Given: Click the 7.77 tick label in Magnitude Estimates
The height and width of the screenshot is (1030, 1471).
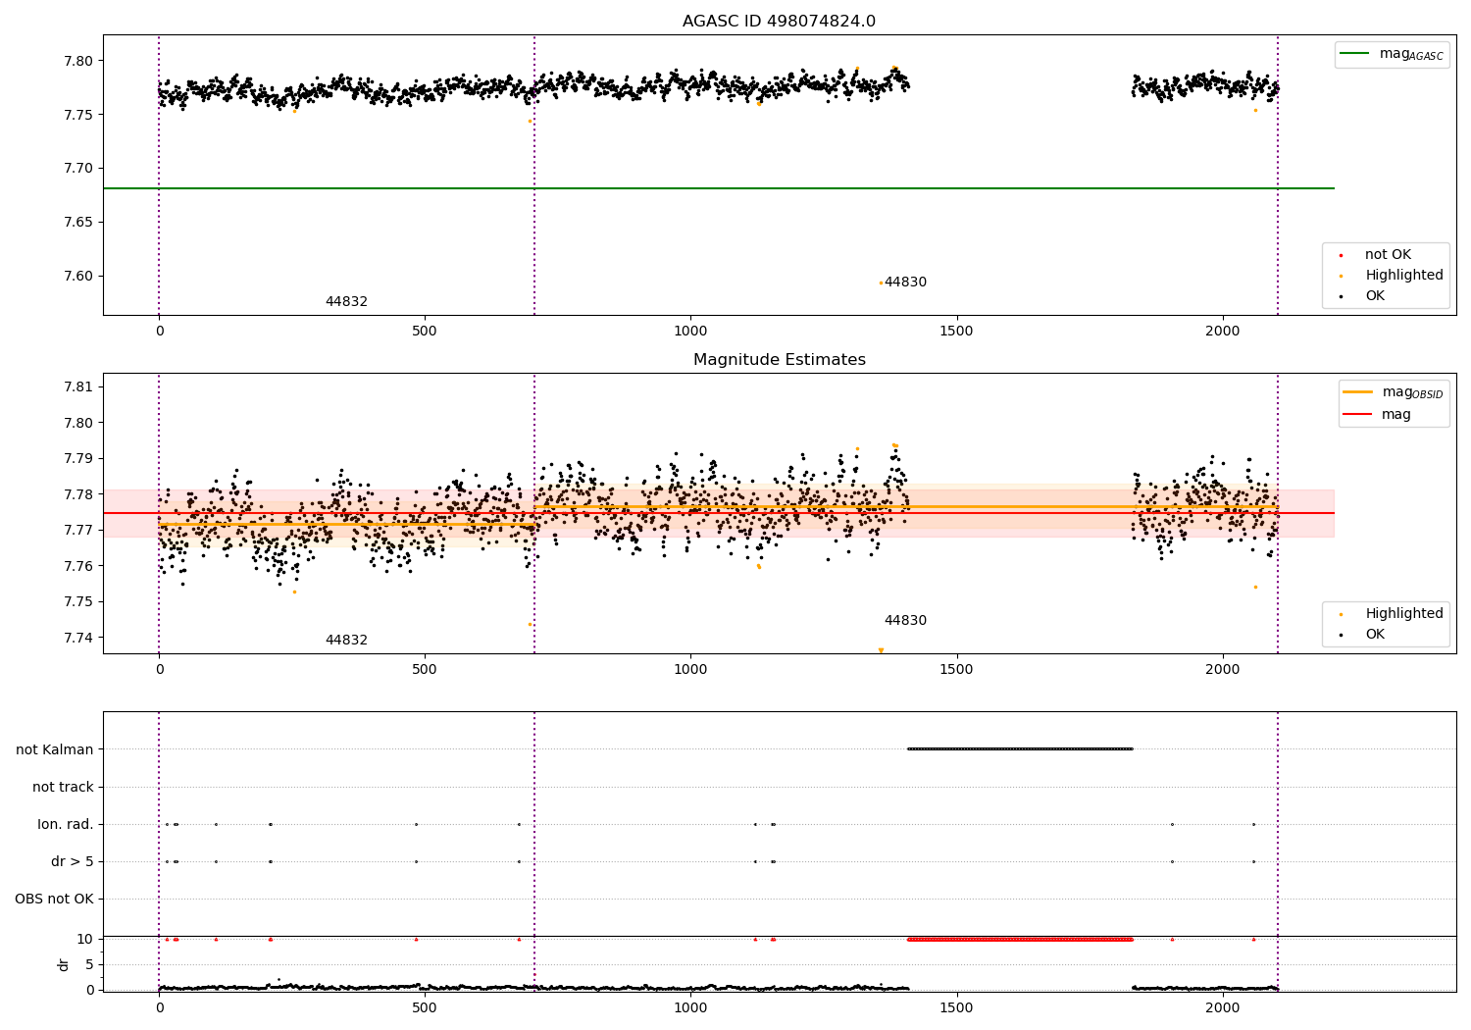Looking at the screenshot, I should [x=78, y=531].
